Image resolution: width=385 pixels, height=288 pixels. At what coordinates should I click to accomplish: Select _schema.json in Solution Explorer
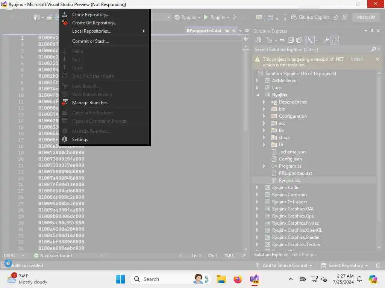coord(292,152)
